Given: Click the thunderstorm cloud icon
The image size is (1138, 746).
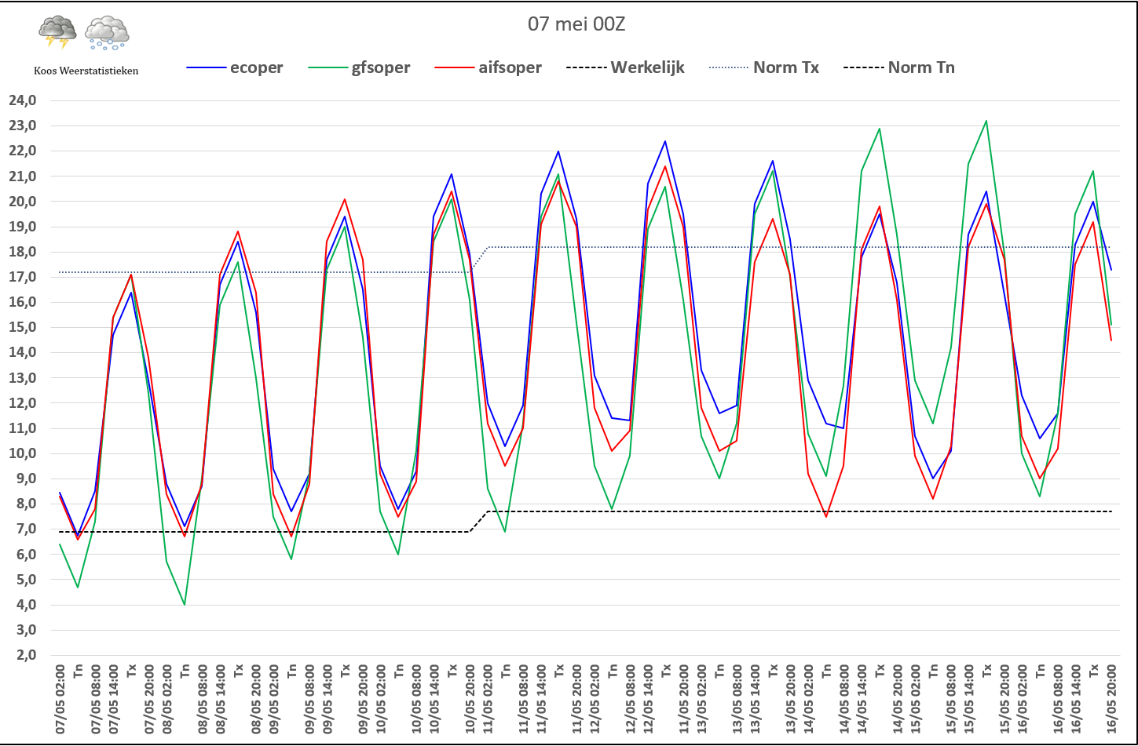Looking at the screenshot, I should [57, 32].
